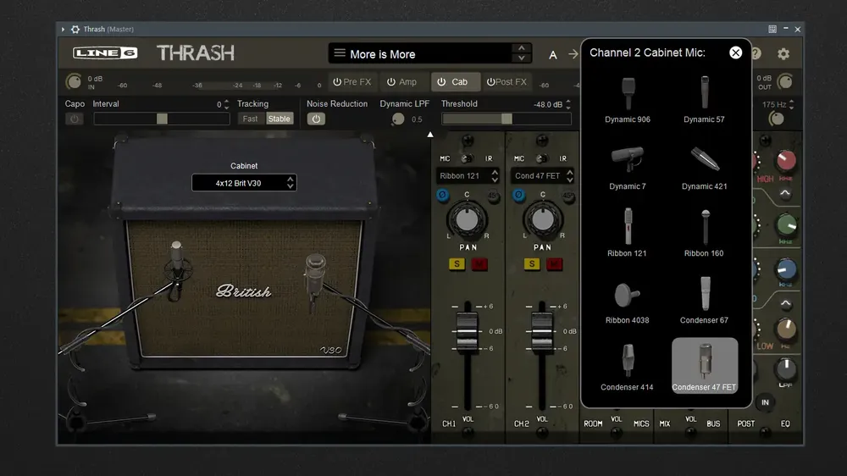The width and height of the screenshot is (847, 476).
Task: Select the Ribbon 4038 microphone
Action: (x=627, y=302)
